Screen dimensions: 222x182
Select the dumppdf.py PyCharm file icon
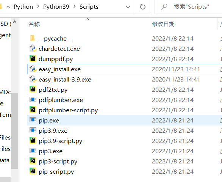(33, 59)
